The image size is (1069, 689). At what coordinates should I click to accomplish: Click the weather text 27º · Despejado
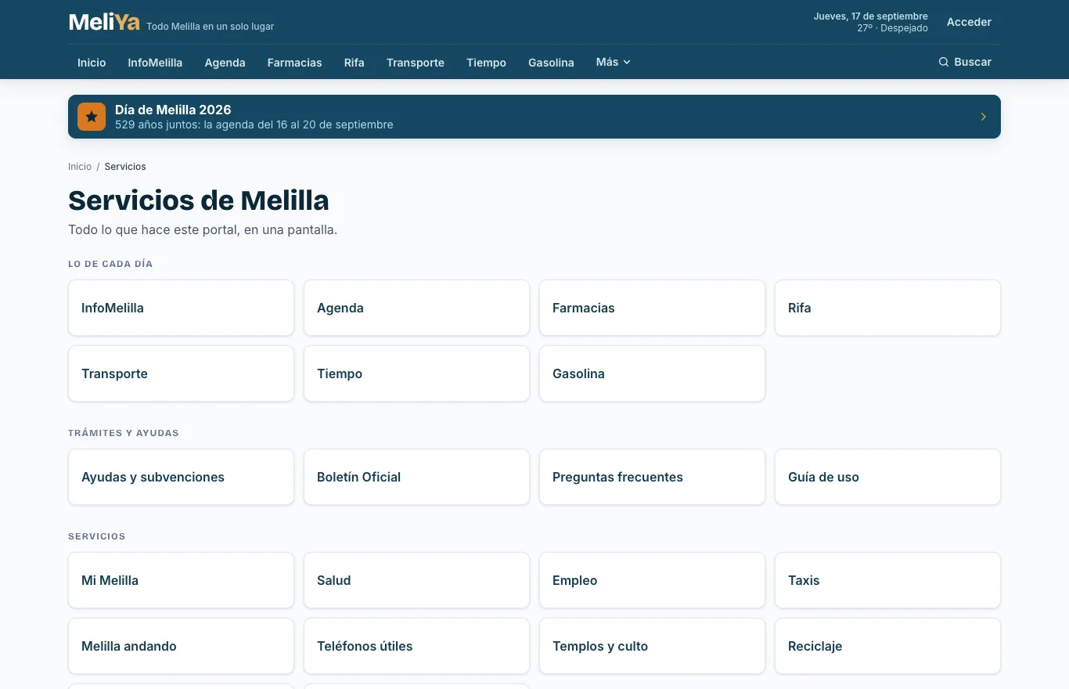(x=892, y=28)
